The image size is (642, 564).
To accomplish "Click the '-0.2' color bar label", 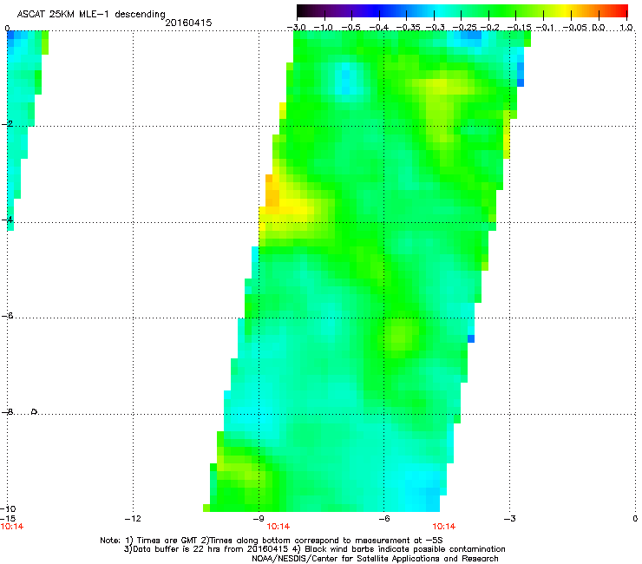I will coord(489,28).
